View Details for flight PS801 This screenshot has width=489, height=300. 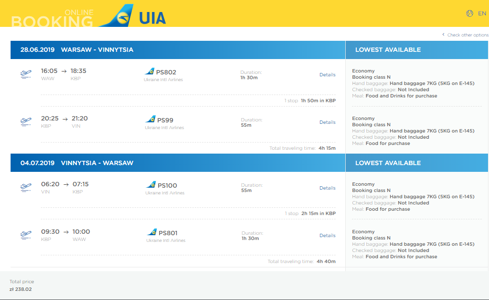coord(327,236)
